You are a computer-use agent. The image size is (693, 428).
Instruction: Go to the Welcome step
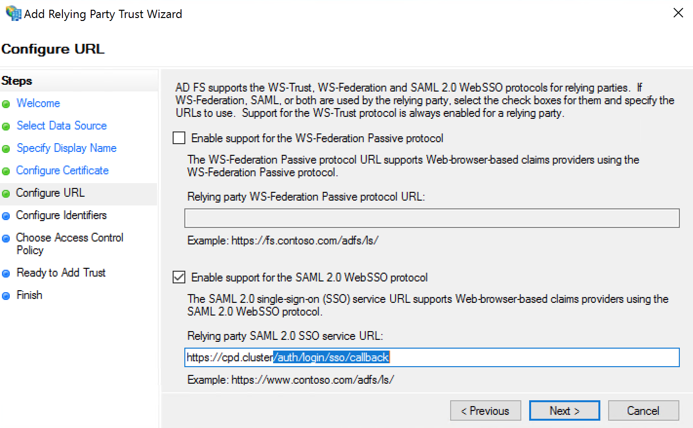tap(38, 103)
